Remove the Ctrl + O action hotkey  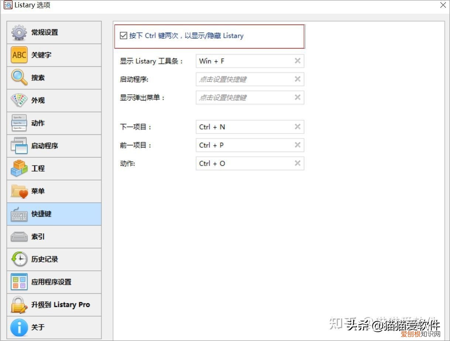point(298,163)
